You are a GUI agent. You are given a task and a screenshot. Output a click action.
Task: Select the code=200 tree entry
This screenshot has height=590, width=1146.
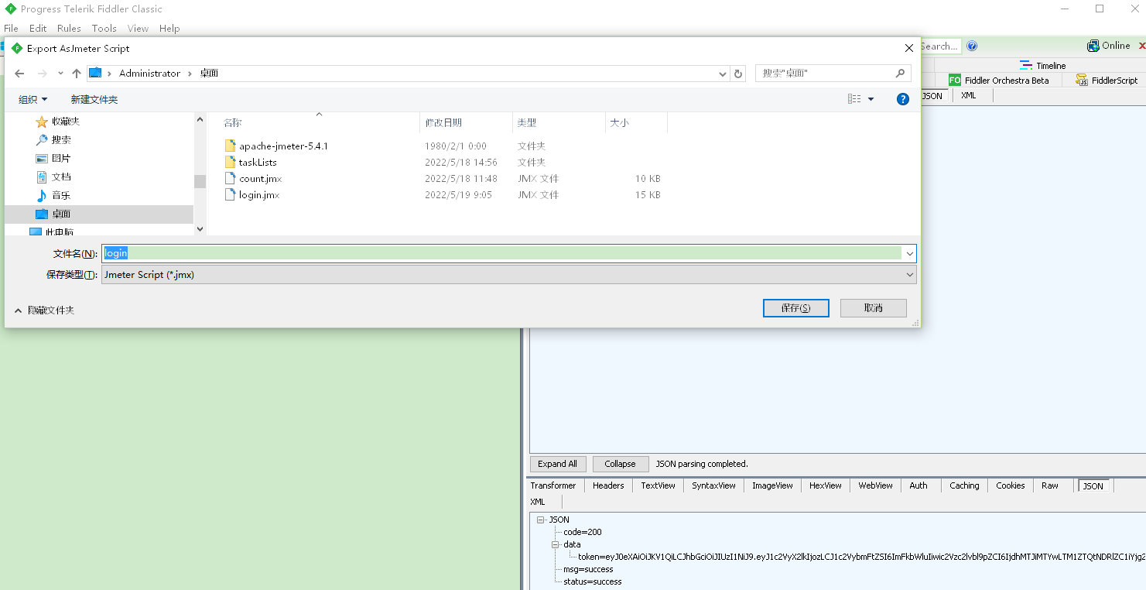(583, 532)
